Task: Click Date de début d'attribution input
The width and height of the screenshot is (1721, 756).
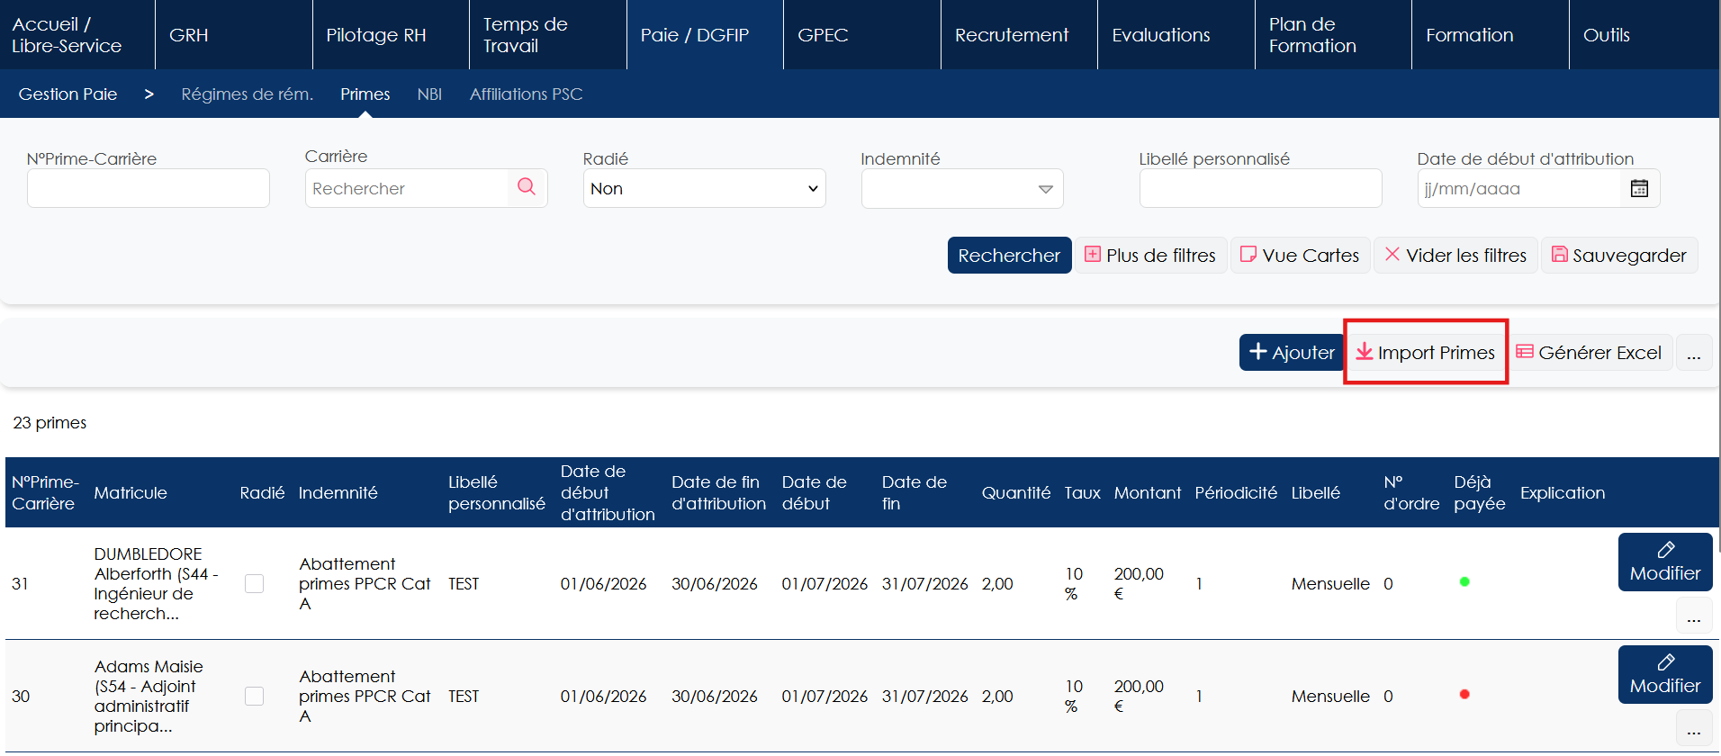Action: coord(1518,188)
